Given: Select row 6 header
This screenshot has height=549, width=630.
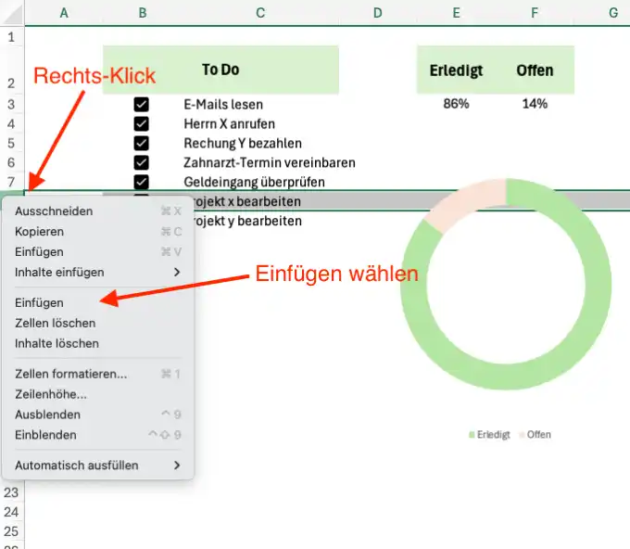Looking at the screenshot, I should click(12, 162).
